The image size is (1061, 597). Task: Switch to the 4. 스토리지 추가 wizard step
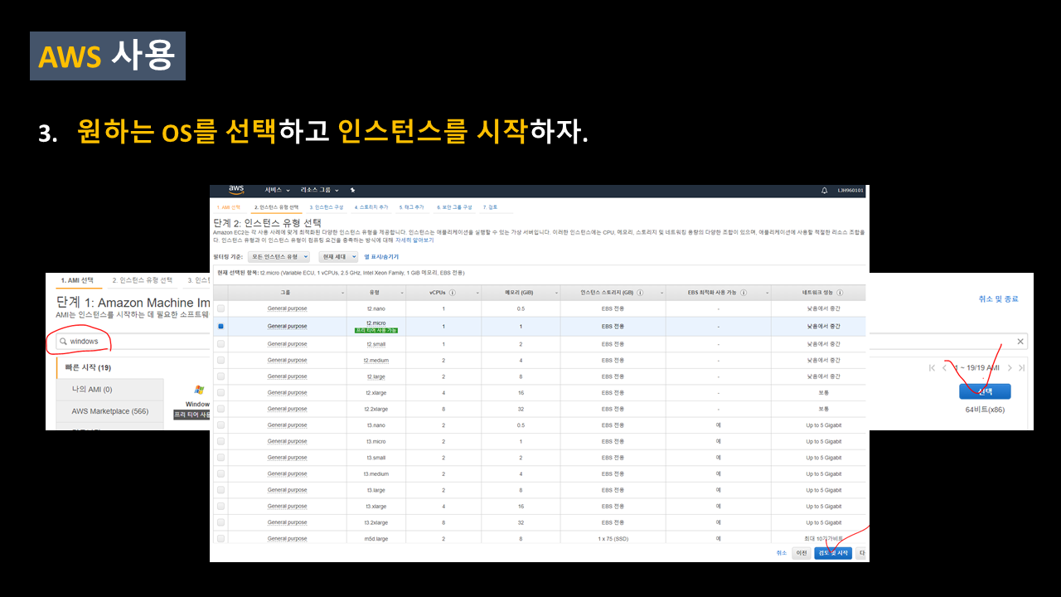[371, 207]
